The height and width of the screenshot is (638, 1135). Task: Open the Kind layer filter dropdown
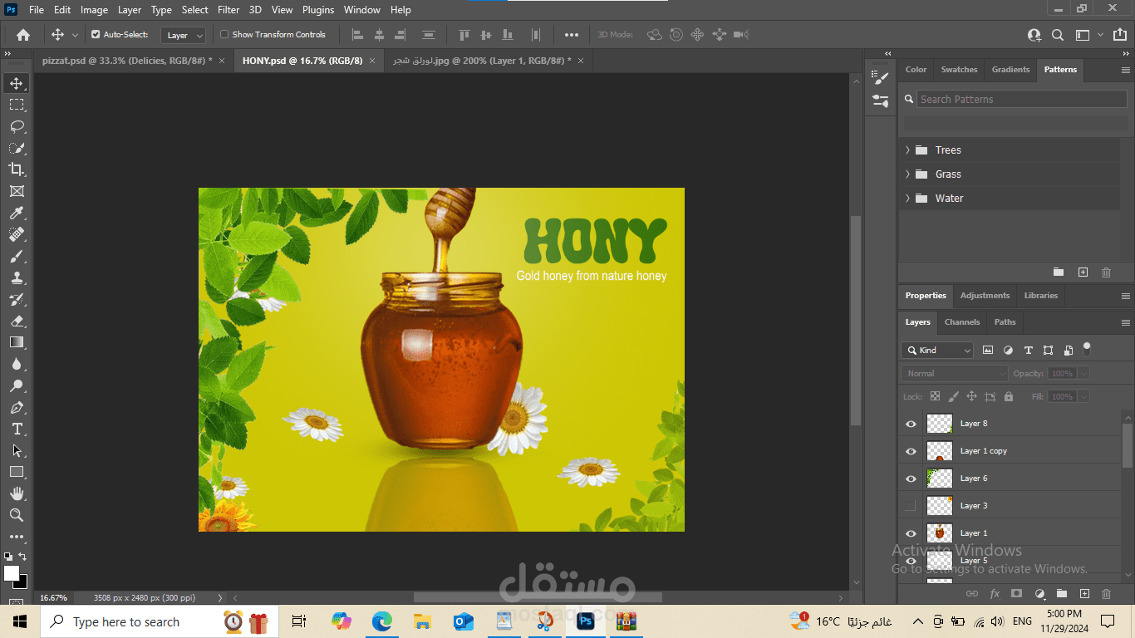(937, 351)
